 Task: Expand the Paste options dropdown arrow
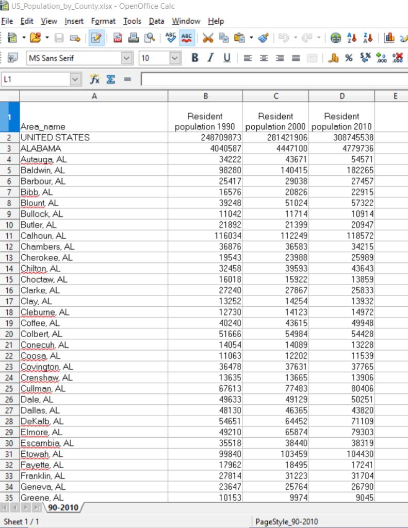pos(251,37)
